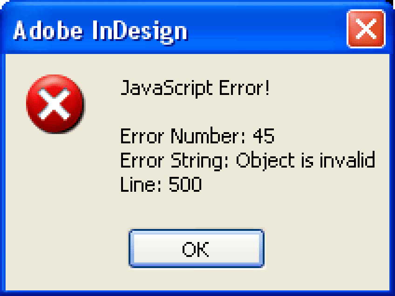The height and width of the screenshot is (296, 395).
Task: Click the word Adobe in the title
Action: coord(48,31)
